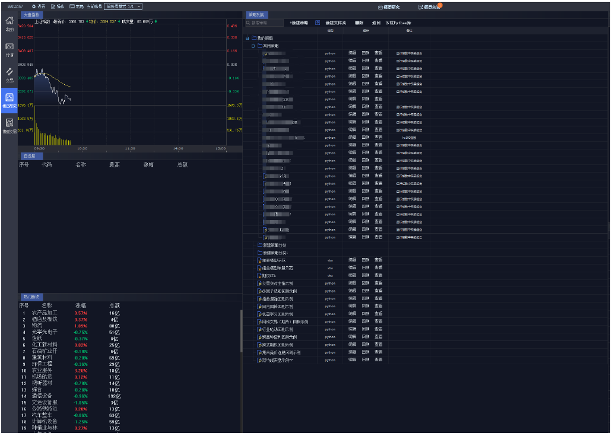Screen dimensions: 612x436
Task: Open the 行情 market sidebar icon
Action: click(x=9, y=49)
